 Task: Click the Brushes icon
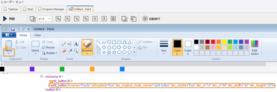point(87,44)
